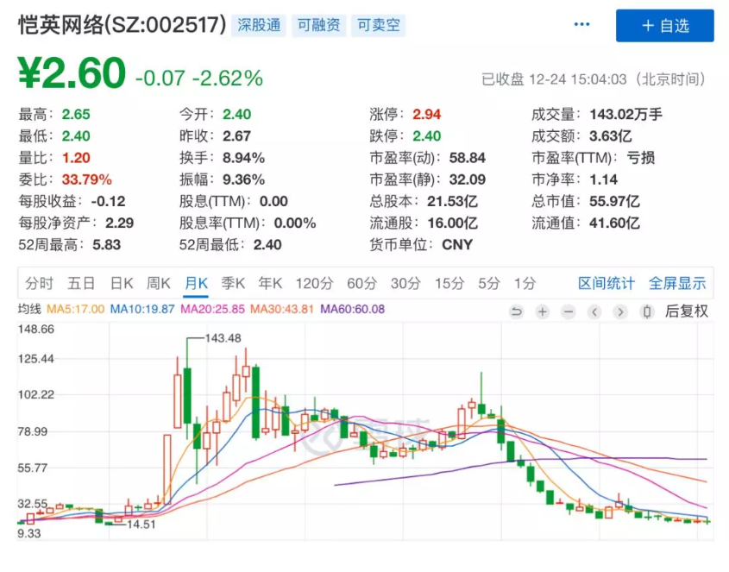Switch to the 周K chart tab
Image resolution: width=729 pixels, height=572 pixels.
pos(159,283)
